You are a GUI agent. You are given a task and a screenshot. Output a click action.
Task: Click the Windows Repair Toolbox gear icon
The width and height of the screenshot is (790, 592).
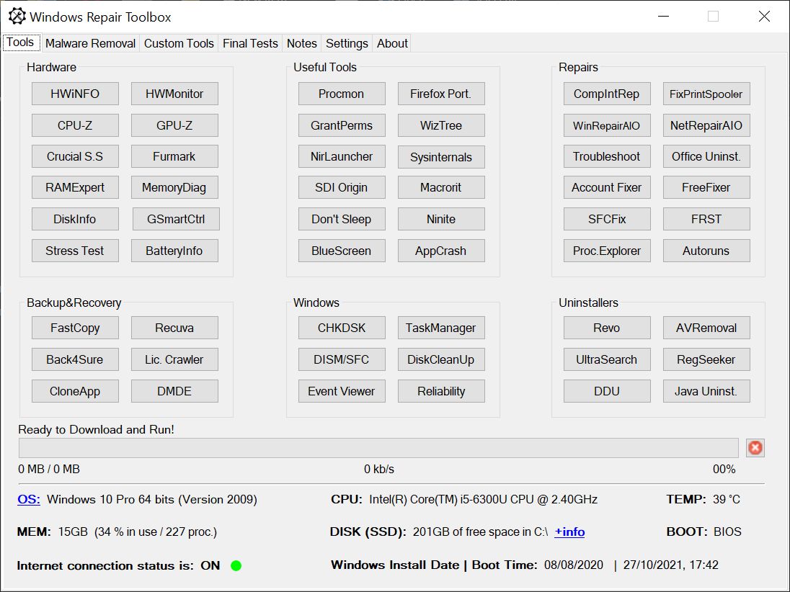17,16
